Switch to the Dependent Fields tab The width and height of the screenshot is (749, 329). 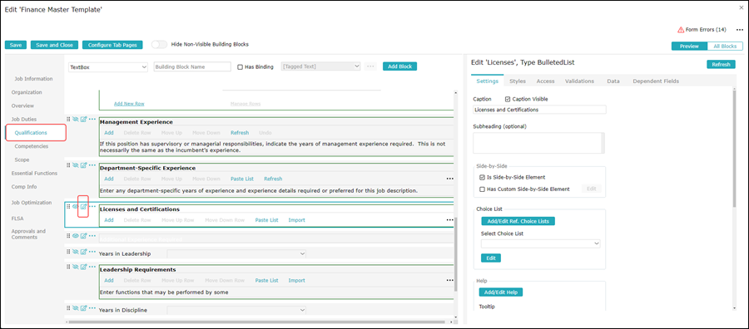coord(656,81)
